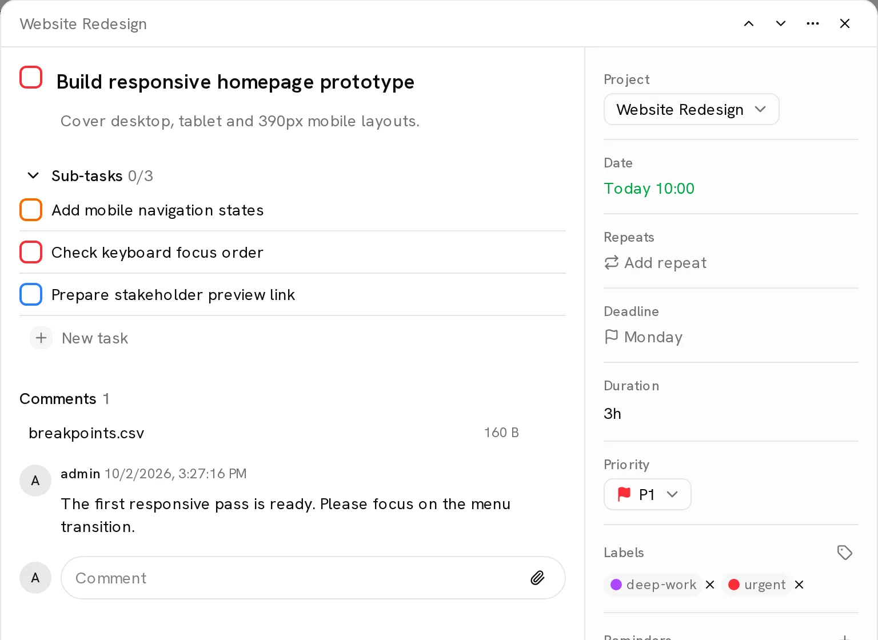The height and width of the screenshot is (640, 878).
Task: Close the task detail dialog
Action: click(845, 23)
